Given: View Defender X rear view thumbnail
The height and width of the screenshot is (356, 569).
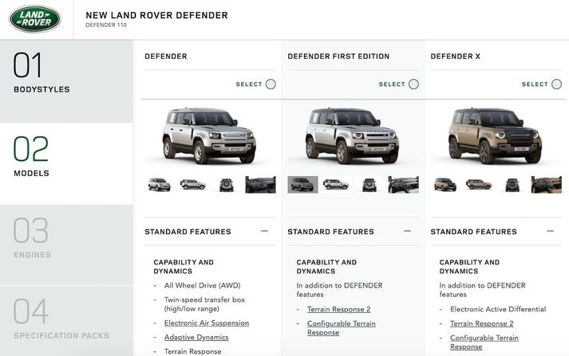Looking at the screenshot, I should [x=512, y=185].
